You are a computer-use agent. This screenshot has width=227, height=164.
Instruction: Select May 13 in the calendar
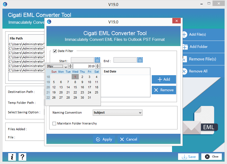coord(61,87)
